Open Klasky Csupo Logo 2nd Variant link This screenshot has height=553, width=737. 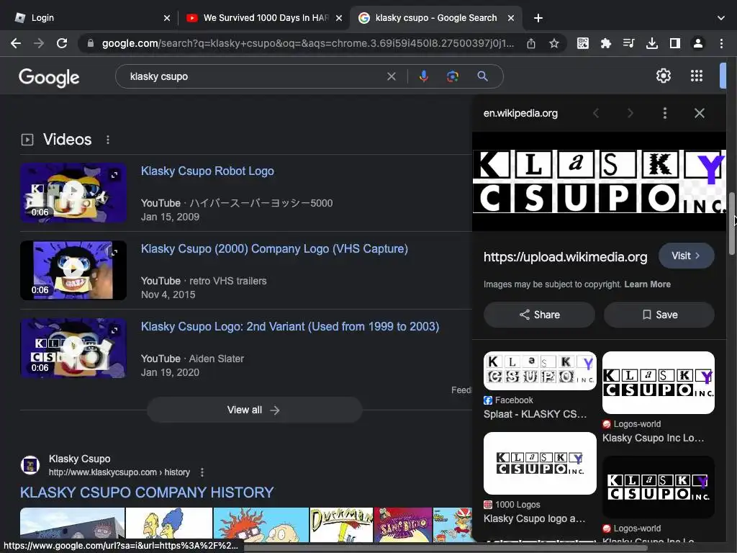[x=290, y=326]
